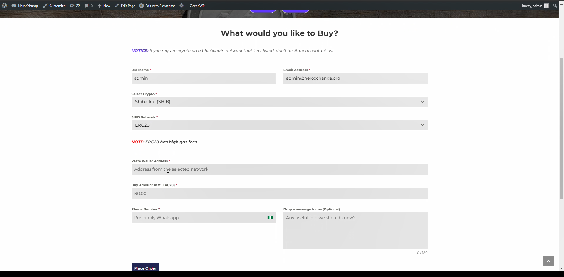Open the admin bar search icon
This screenshot has width=564, height=277.
pos(555,6)
